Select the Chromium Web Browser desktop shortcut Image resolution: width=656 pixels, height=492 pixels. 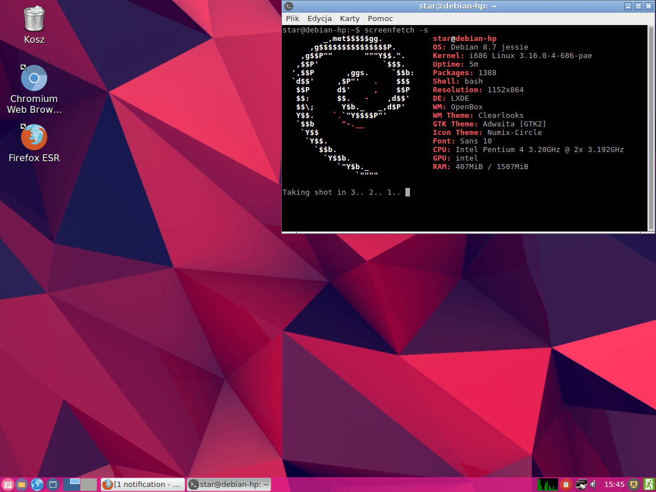34,79
